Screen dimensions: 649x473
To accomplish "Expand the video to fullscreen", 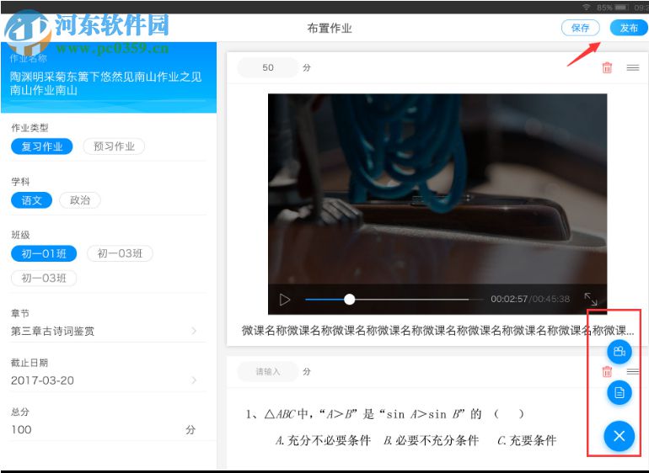I will [591, 299].
